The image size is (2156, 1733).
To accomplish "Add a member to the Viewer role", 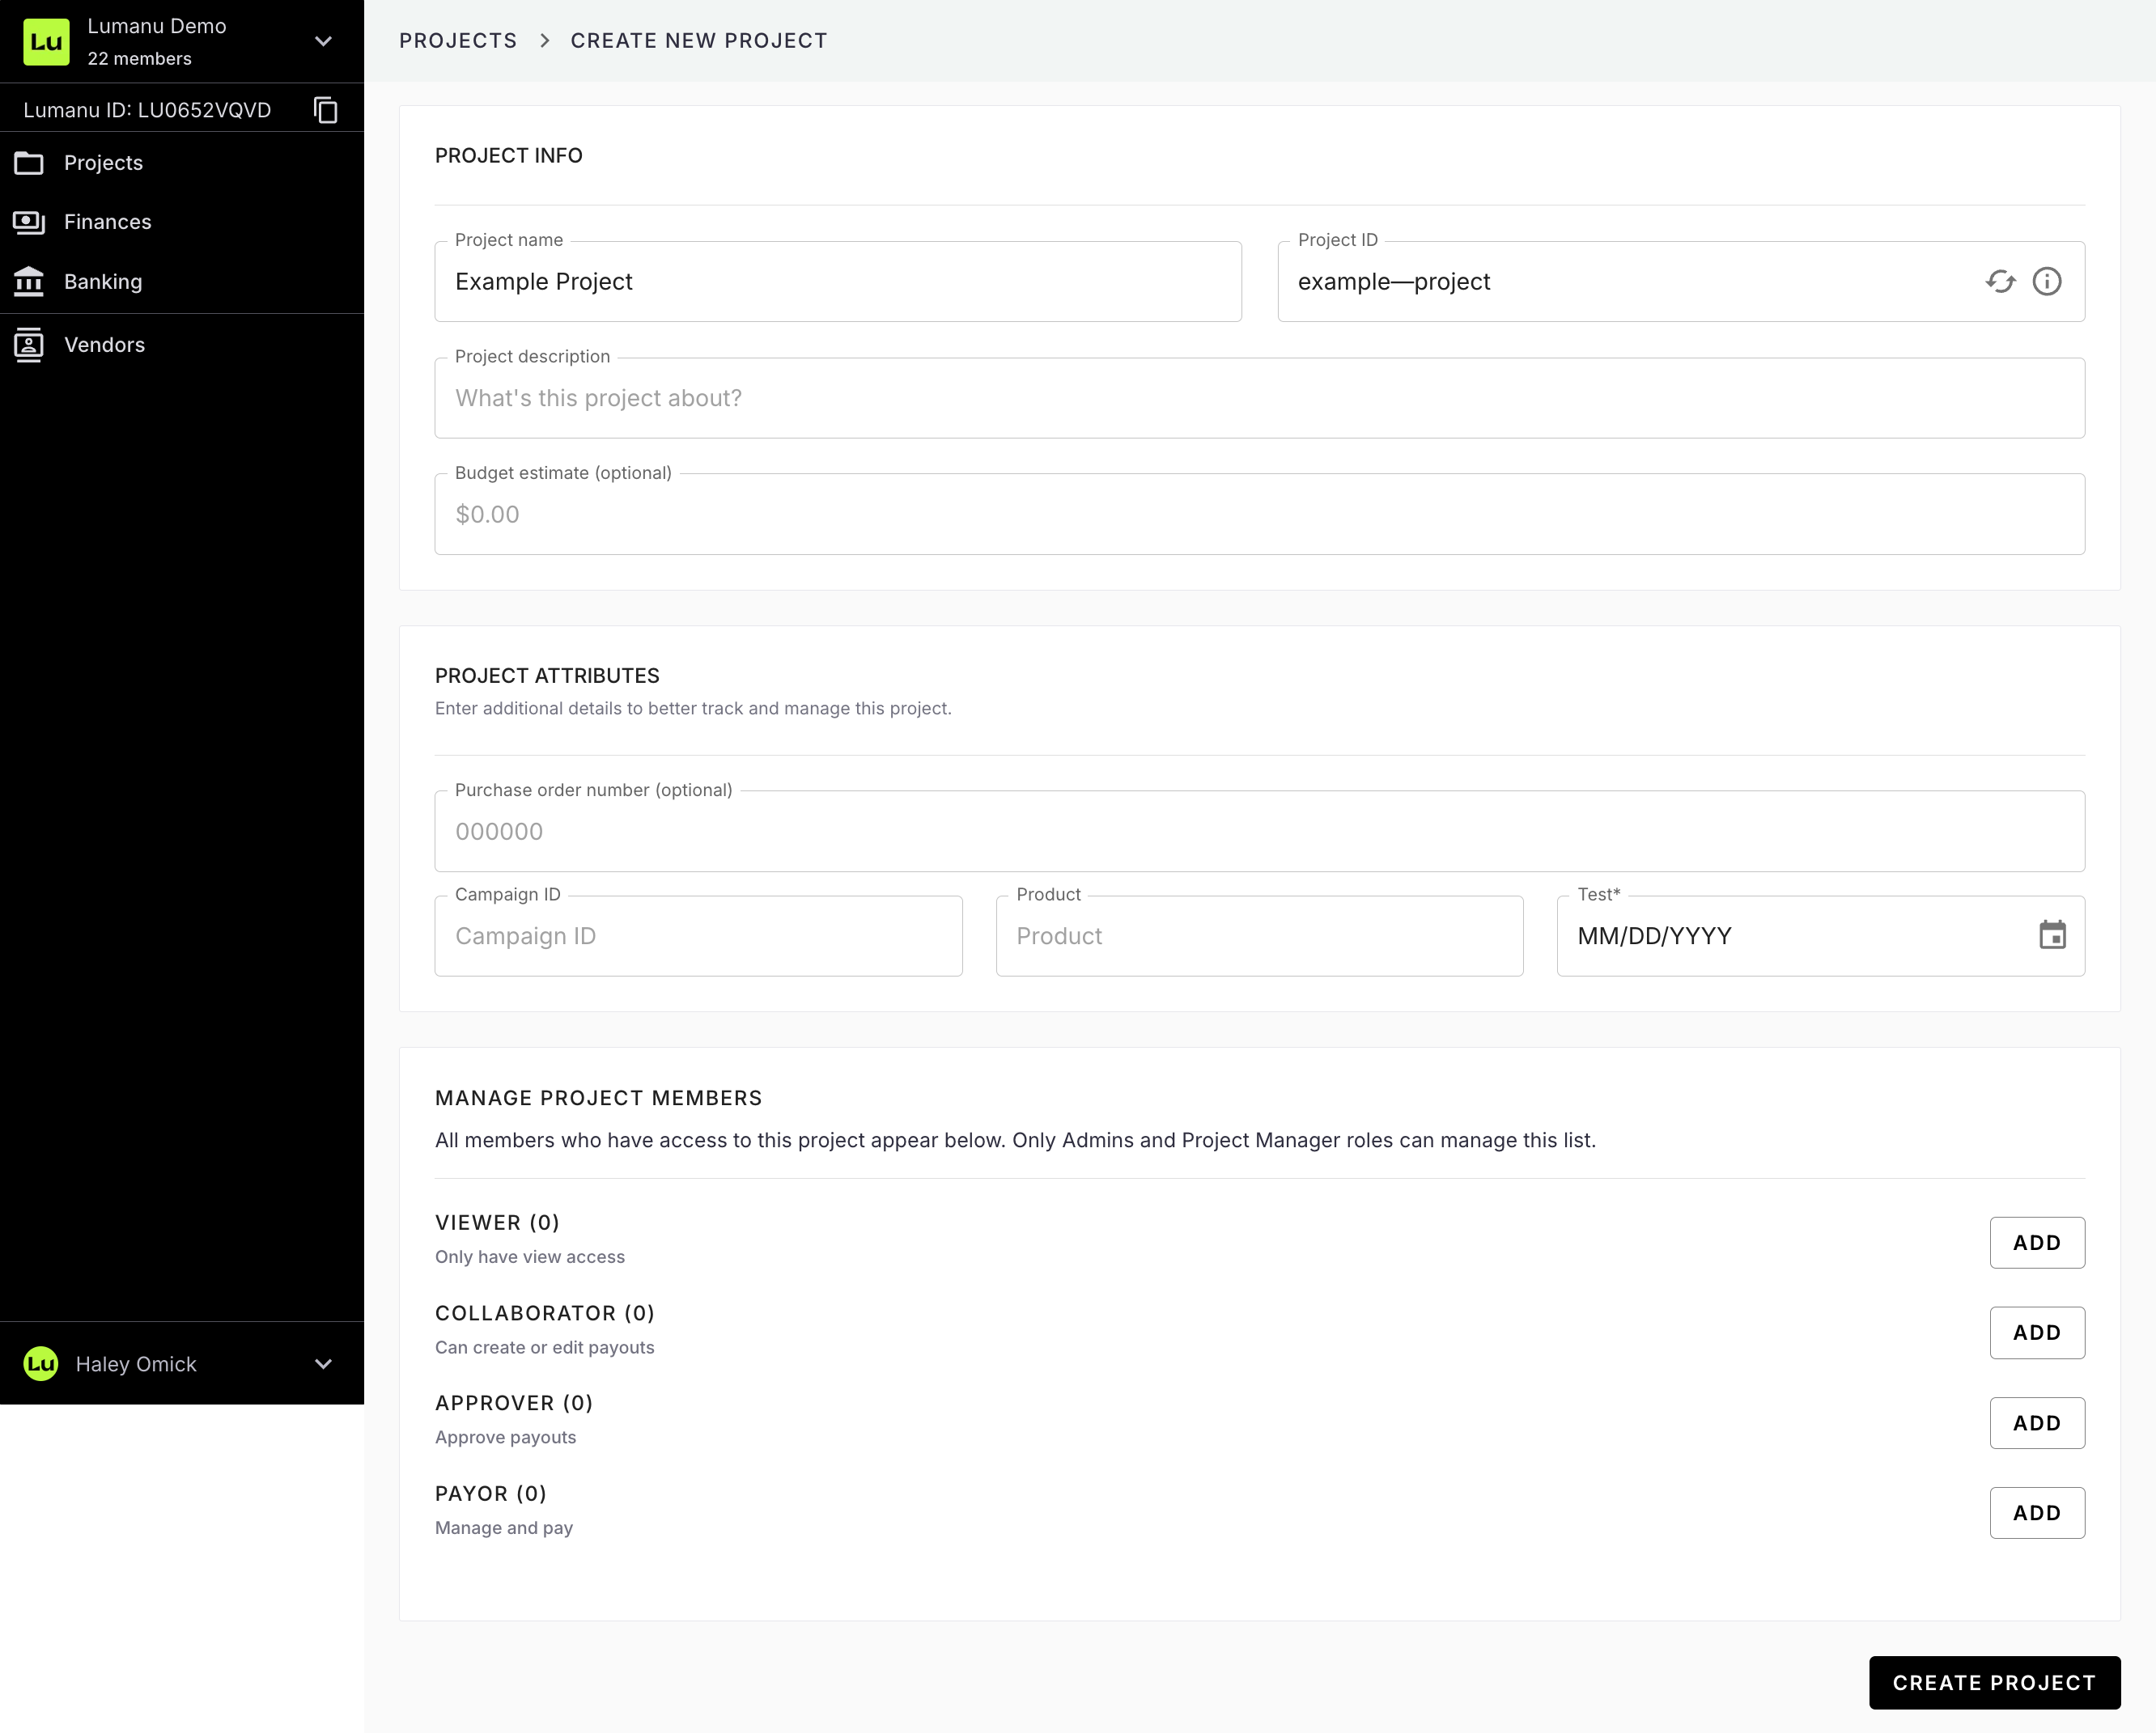I will 2036,1242.
